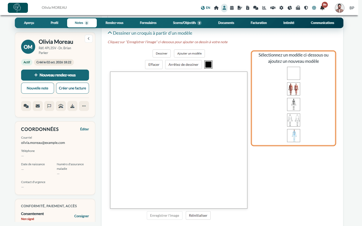This screenshot has height=226, width=362.
Task: Click the Éditer link in Coordonnées
Action: coord(84,129)
